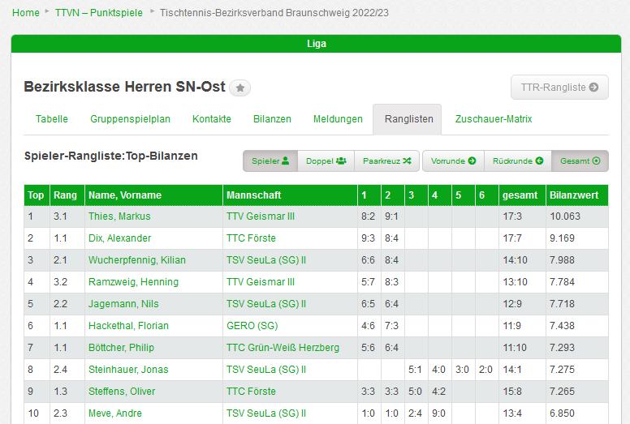This screenshot has height=424, width=630.
Task: Open the GERO (SG) team link
Action: click(x=252, y=326)
